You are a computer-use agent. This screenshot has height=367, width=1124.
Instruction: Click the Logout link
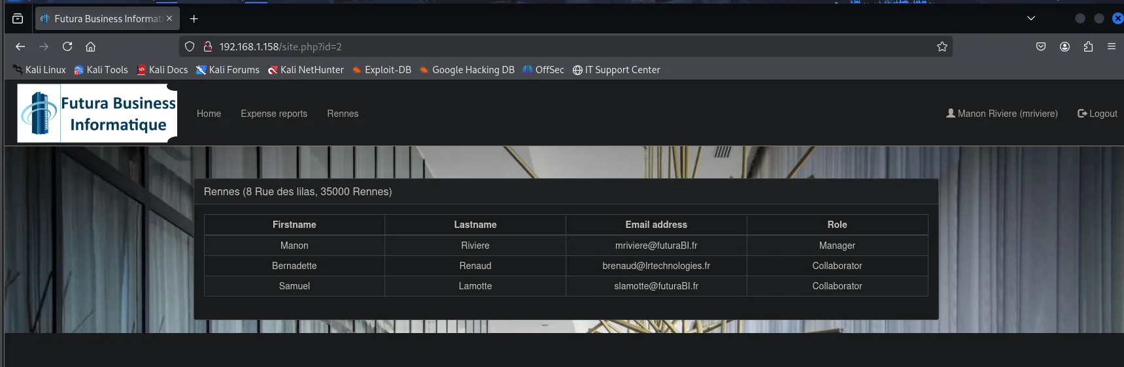pyautogui.click(x=1097, y=114)
